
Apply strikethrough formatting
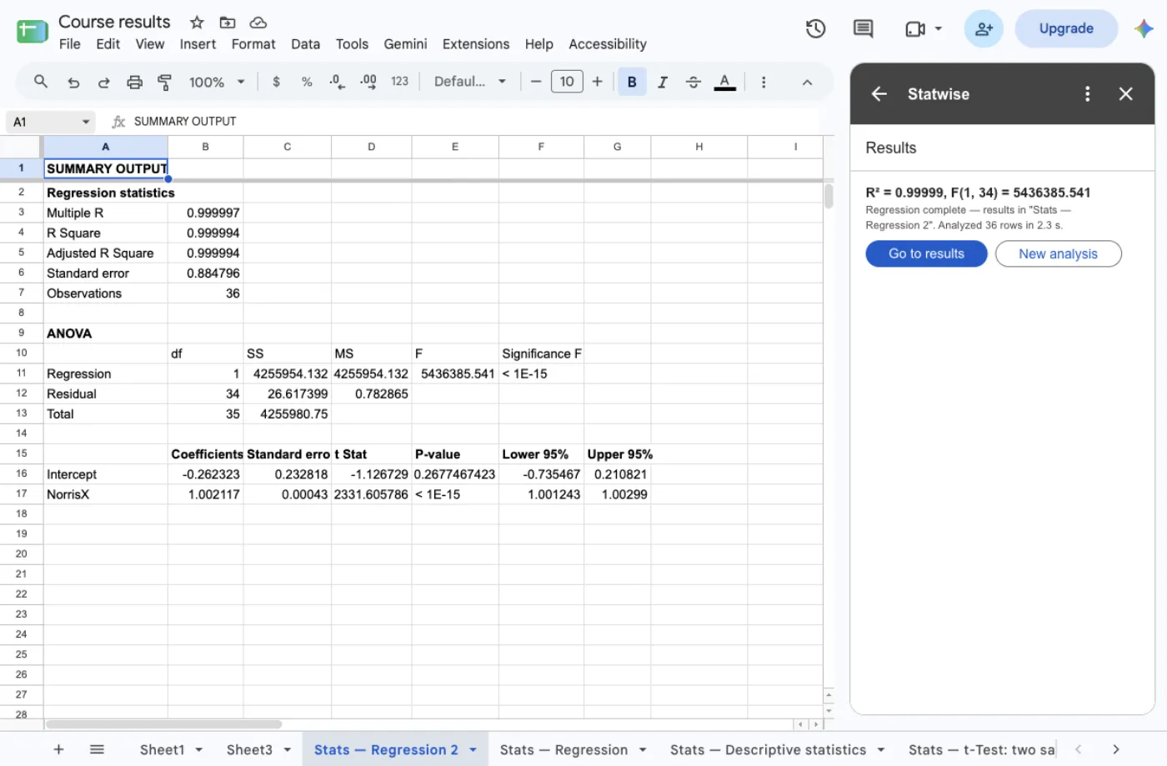(693, 82)
